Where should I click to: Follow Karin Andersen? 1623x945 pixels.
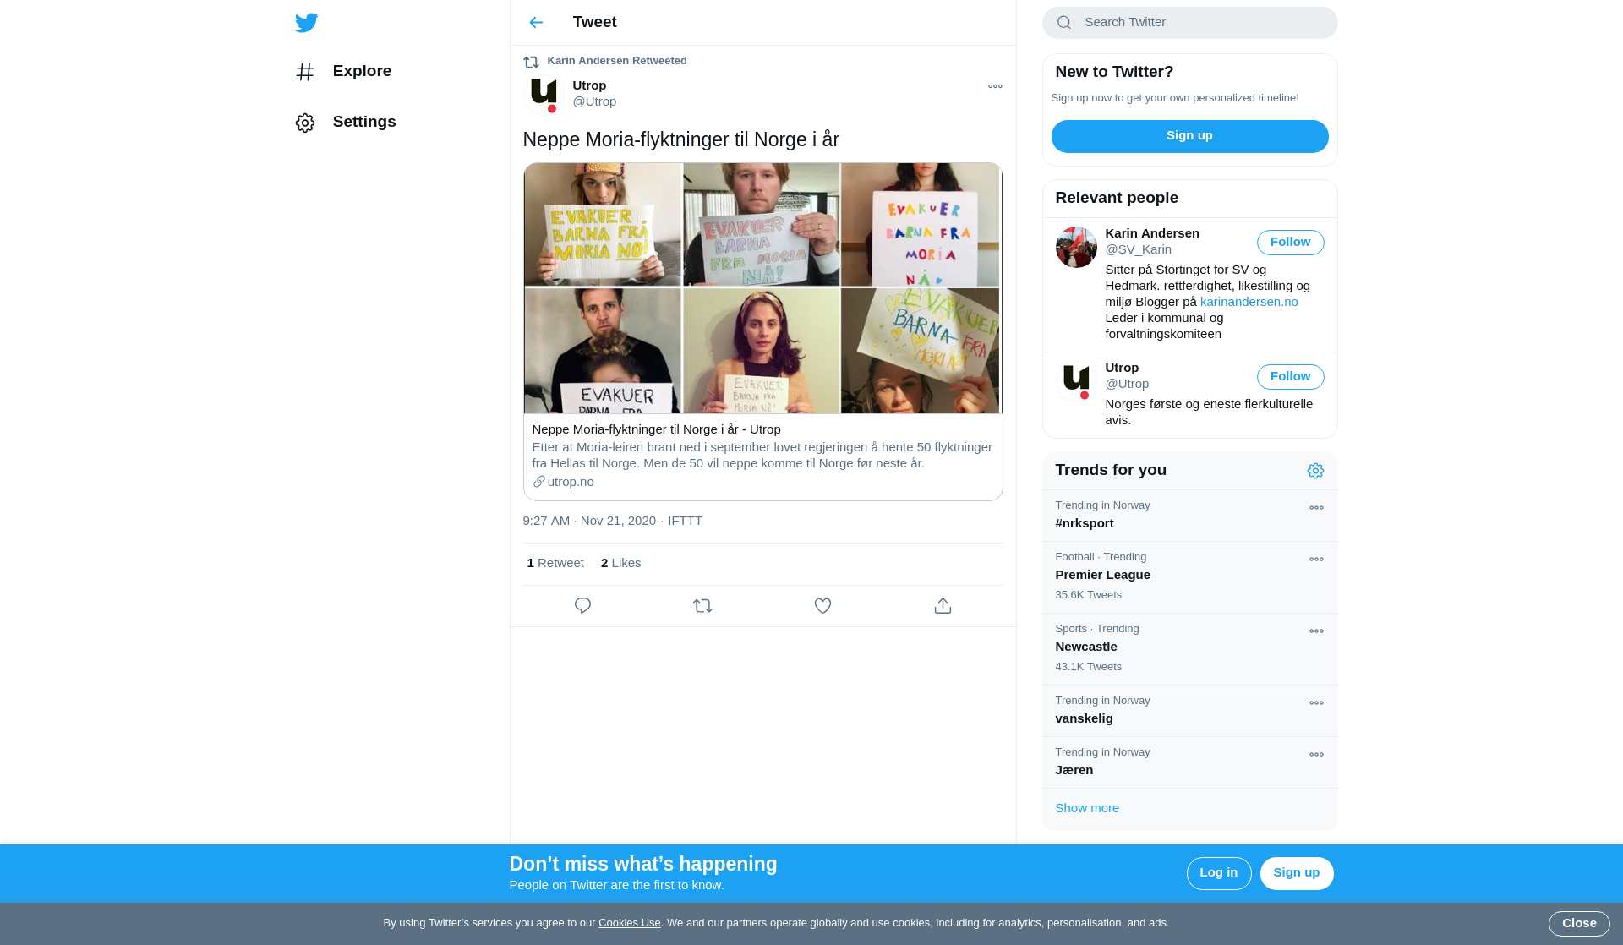[x=1290, y=243]
